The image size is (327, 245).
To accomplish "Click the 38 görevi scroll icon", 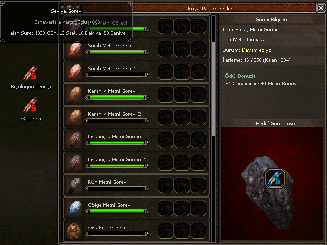I will (30, 105).
